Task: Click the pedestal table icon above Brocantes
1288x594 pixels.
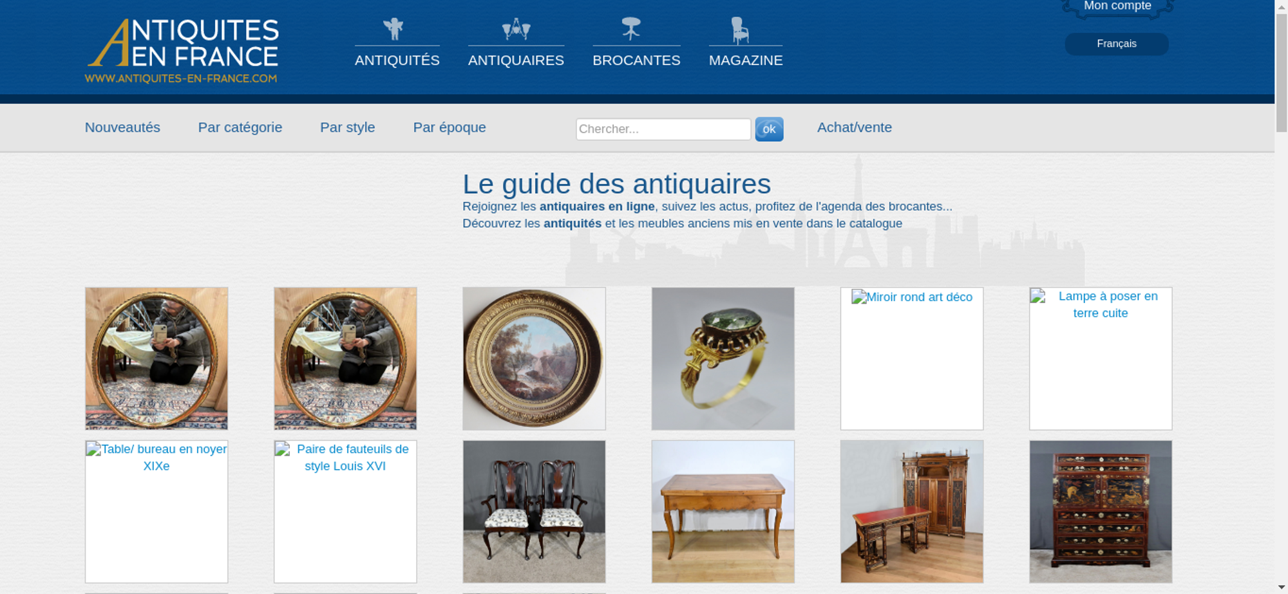Action: pyautogui.click(x=631, y=29)
